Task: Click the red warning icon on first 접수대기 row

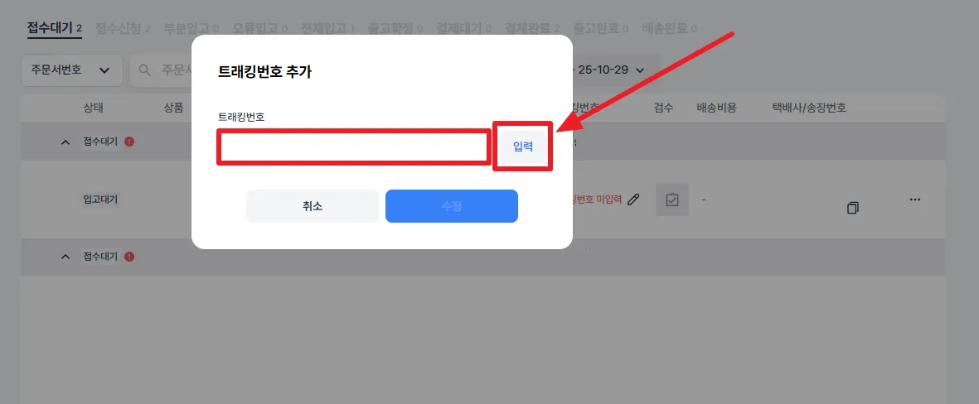Action: (x=129, y=142)
